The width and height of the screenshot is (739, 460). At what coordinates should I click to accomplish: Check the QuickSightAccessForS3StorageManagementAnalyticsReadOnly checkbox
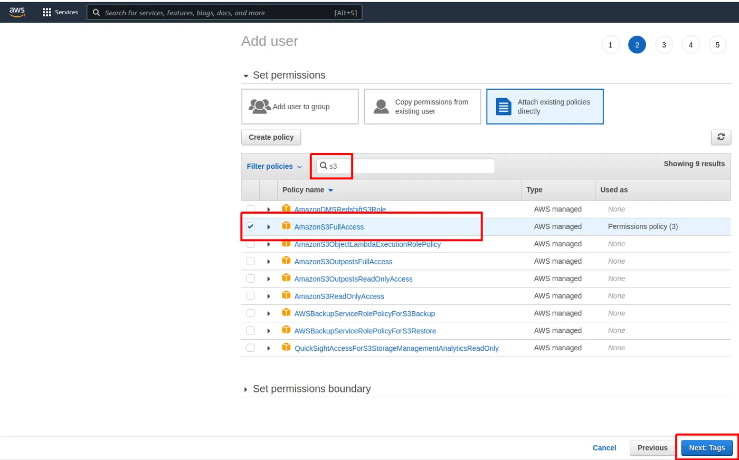[251, 348]
